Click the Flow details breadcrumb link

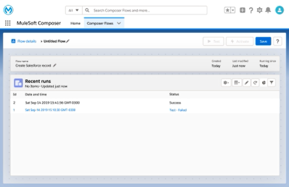[x=27, y=41]
